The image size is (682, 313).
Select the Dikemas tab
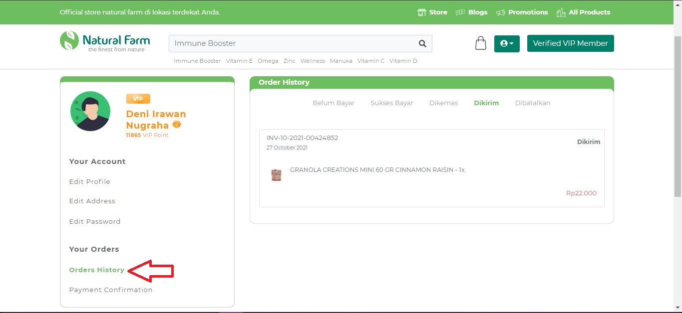pyautogui.click(x=443, y=103)
